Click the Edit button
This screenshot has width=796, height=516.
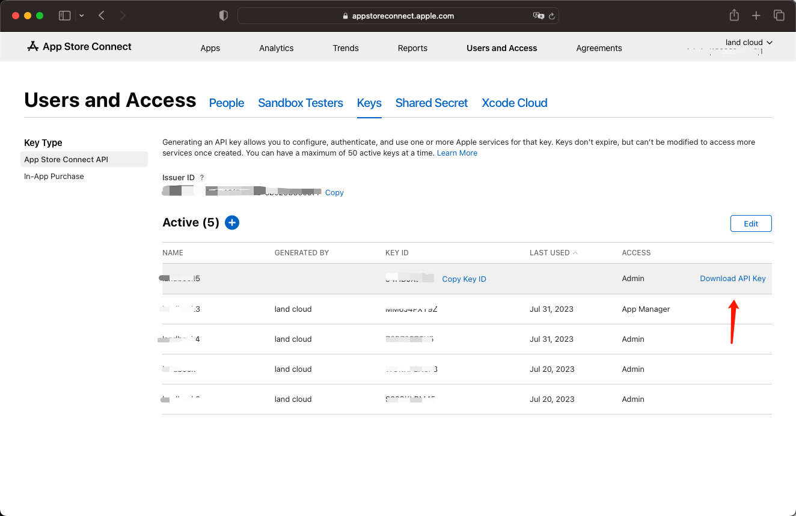coord(751,223)
